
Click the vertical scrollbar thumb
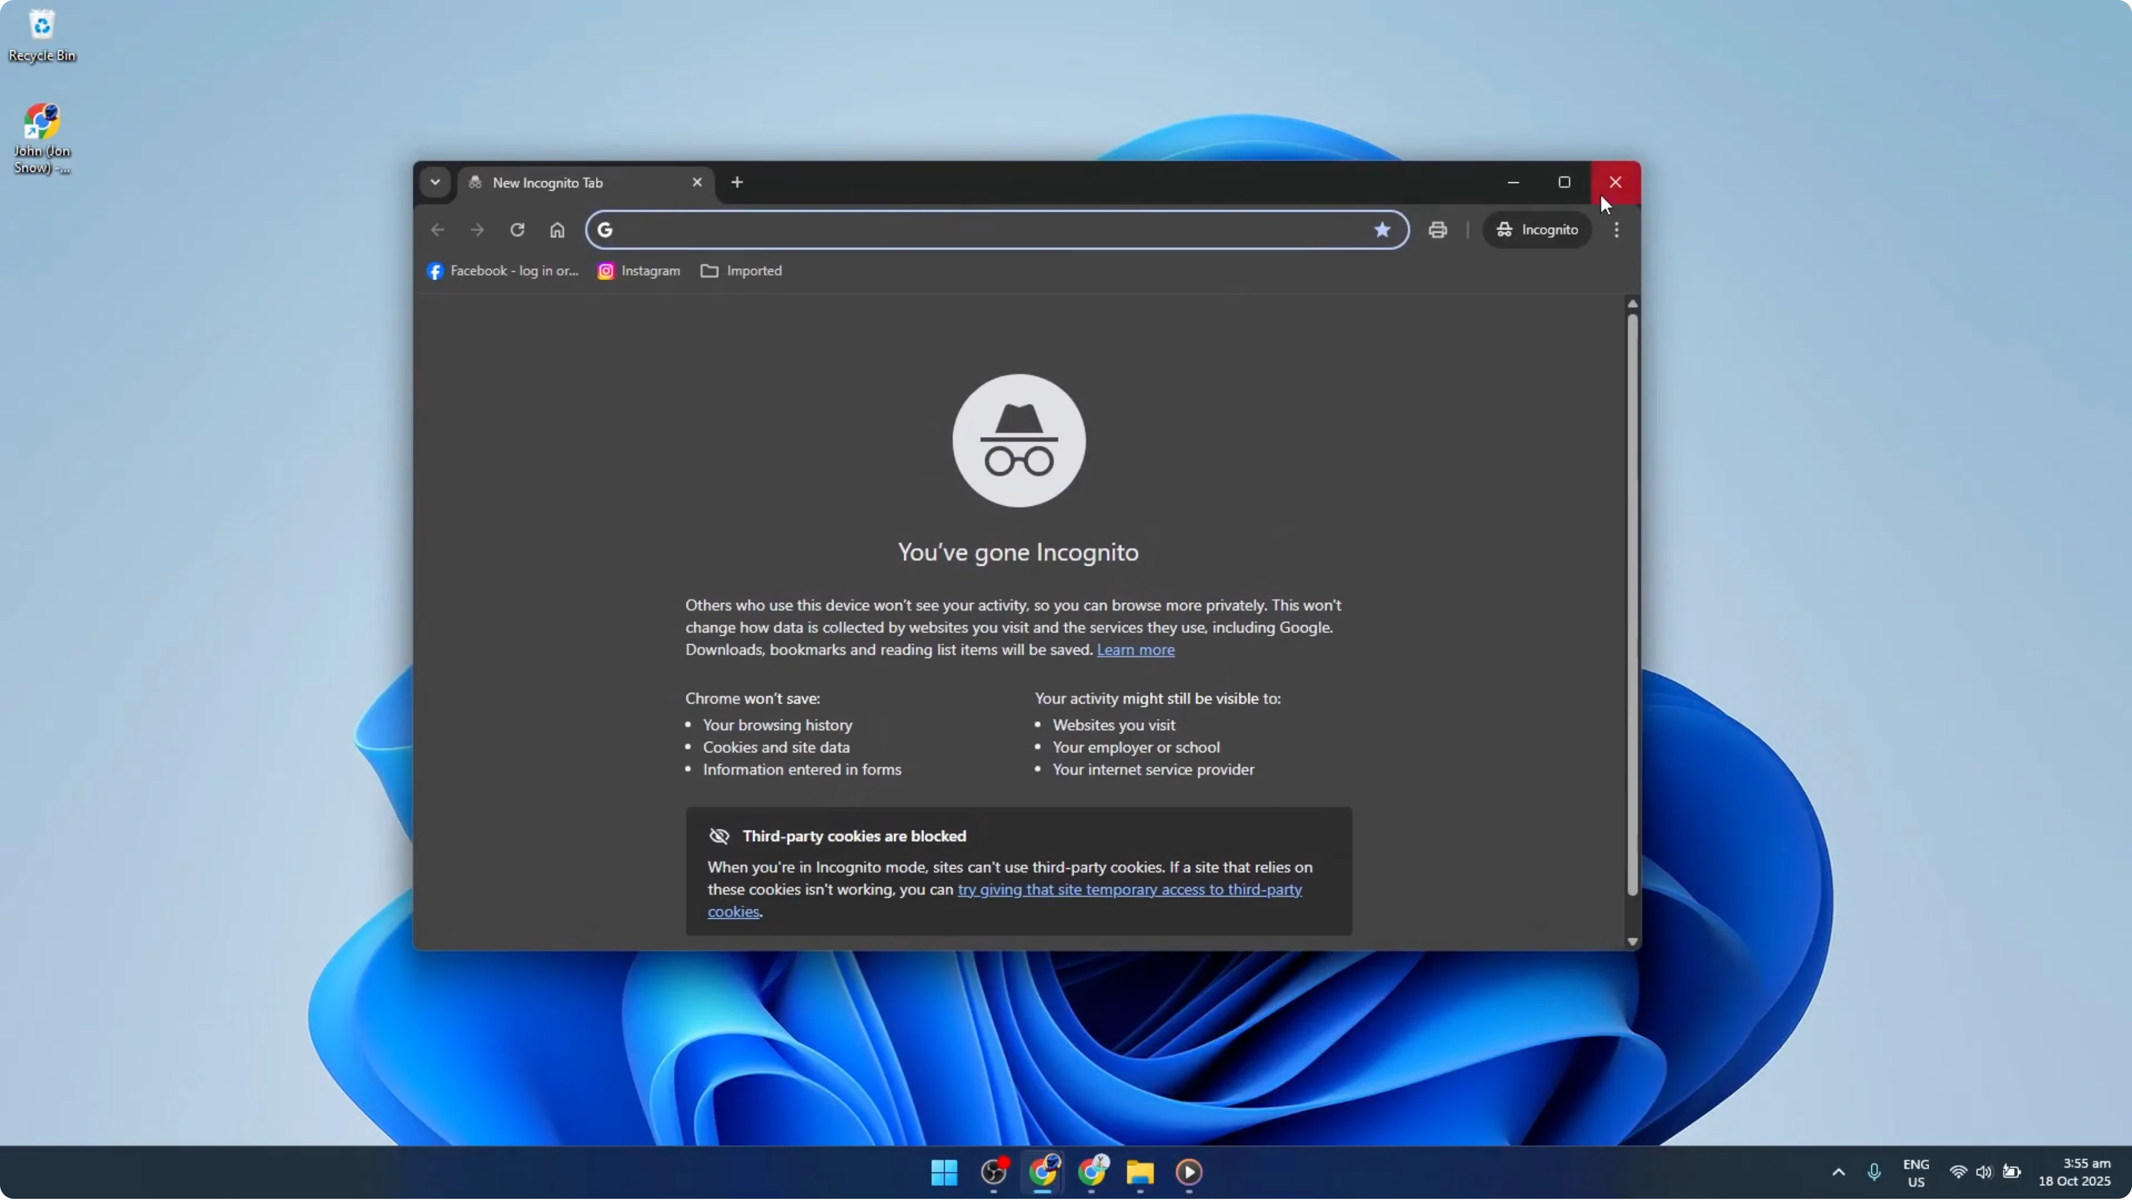pyautogui.click(x=1632, y=604)
